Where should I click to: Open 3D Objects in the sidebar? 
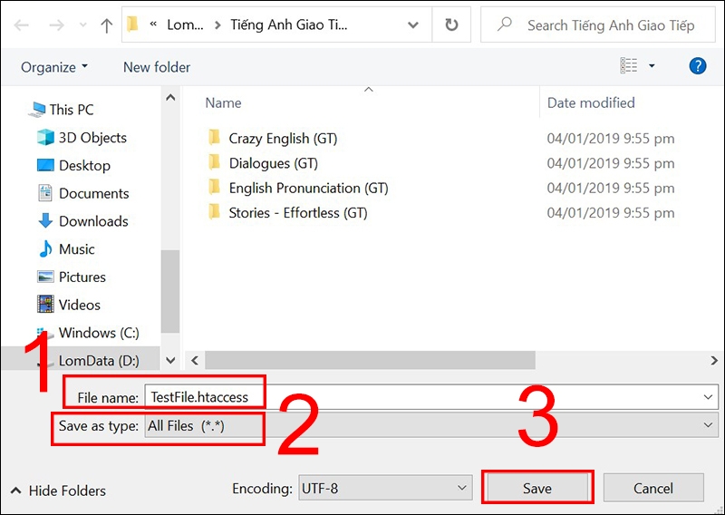pos(92,138)
